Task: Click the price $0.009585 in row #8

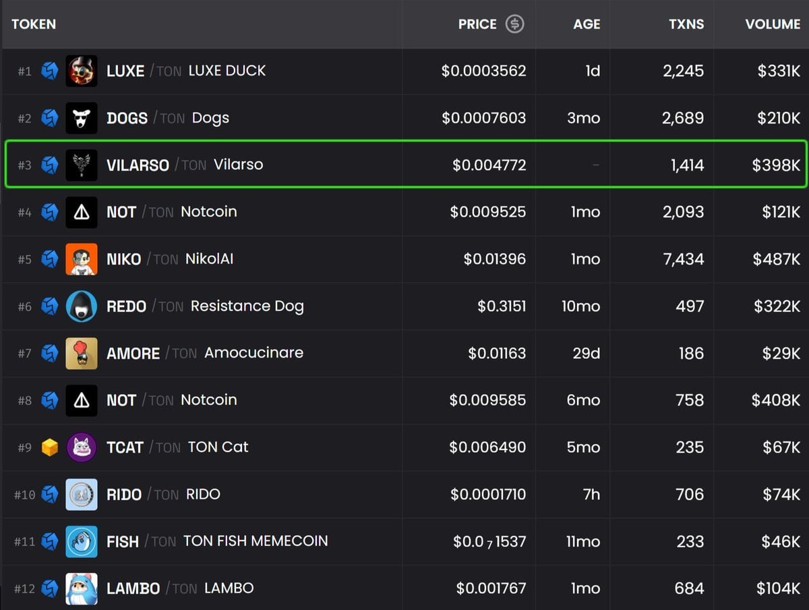Action: 487,400
